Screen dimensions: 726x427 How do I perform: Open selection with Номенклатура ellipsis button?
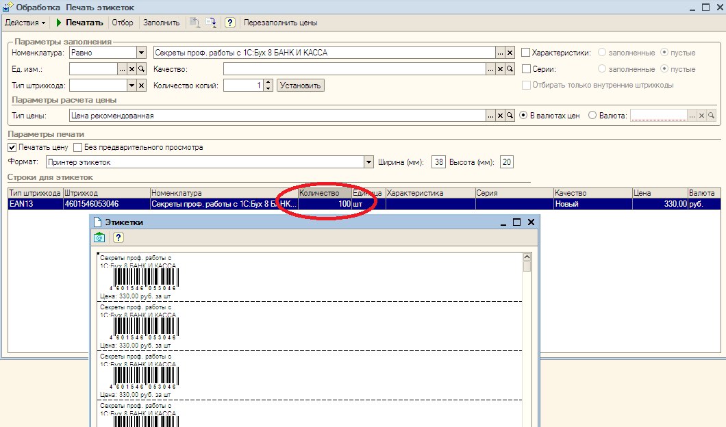click(x=500, y=53)
